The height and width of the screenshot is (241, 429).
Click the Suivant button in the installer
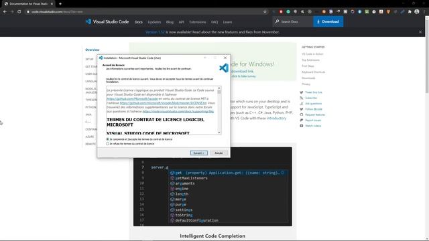[199, 153]
